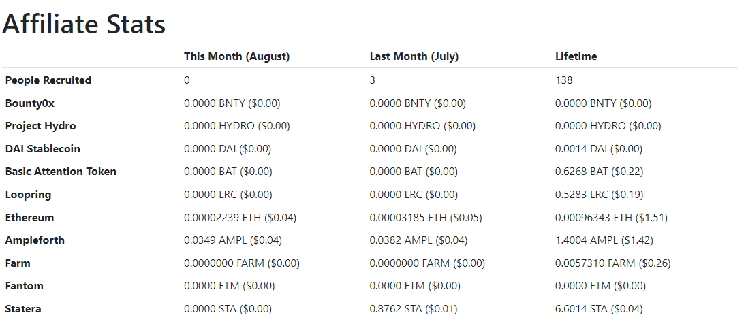Click the Fantom row label
746x324 pixels.
click(25, 286)
